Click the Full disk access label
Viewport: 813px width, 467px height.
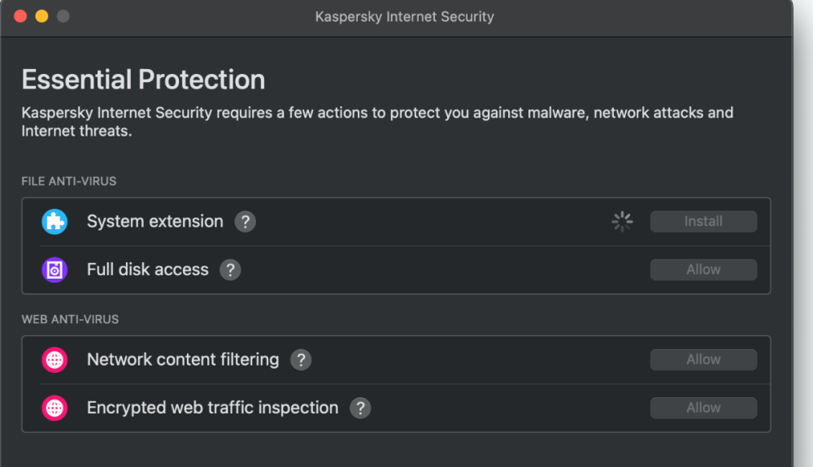click(147, 270)
